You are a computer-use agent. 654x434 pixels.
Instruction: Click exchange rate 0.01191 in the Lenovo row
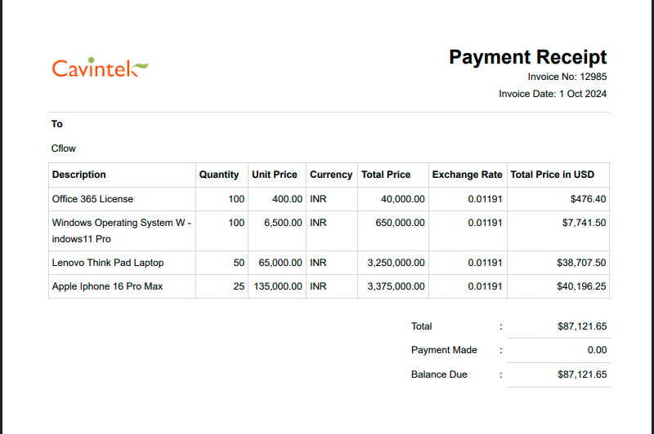point(485,263)
